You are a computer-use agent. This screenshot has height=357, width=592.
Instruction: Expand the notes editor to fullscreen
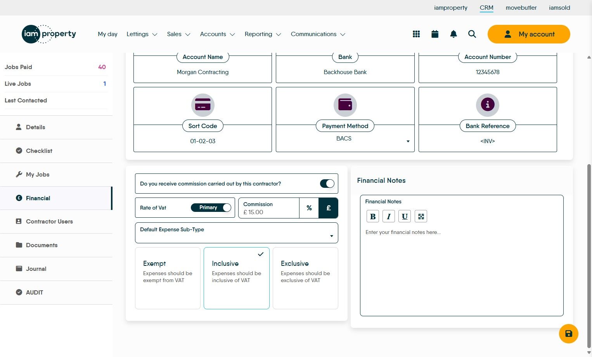pos(421,217)
